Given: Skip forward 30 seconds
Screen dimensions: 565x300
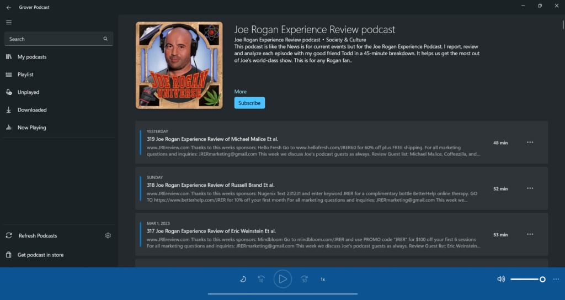Looking at the screenshot, I should (x=304, y=279).
